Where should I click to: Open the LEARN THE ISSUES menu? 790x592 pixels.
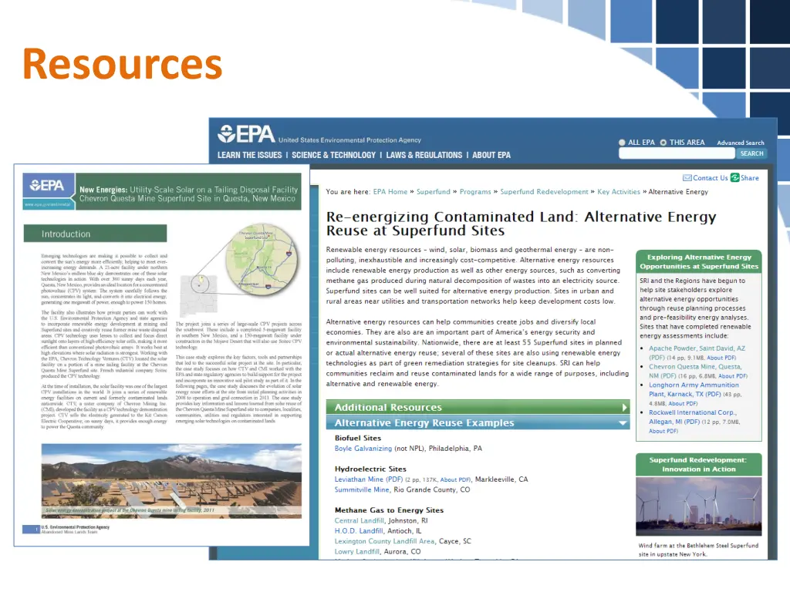[x=249, y=155]
